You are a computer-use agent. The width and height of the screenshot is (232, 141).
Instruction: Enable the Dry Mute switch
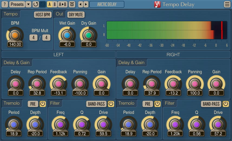click(76, 15)
